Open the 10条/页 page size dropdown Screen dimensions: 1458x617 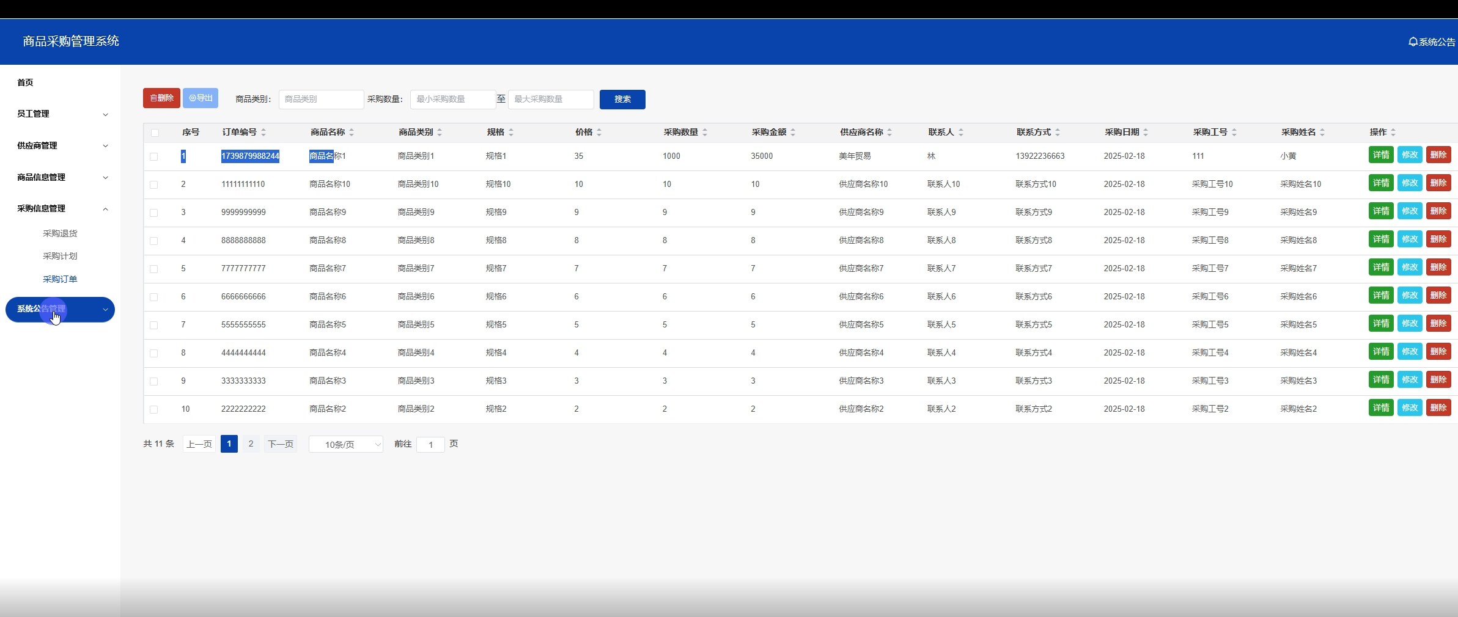coord(346,445)
